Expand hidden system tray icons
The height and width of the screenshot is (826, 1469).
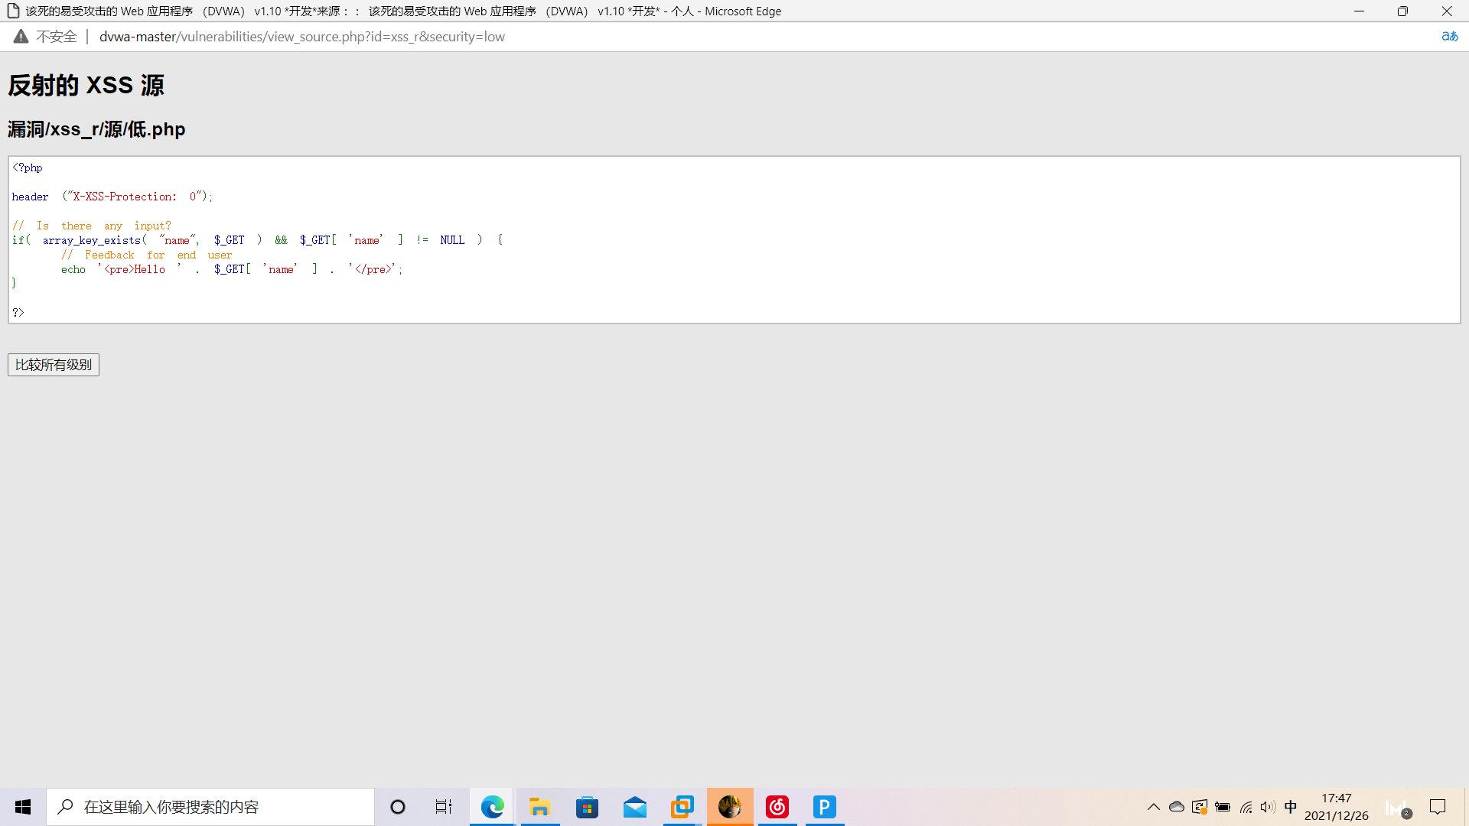point(1154,807)
